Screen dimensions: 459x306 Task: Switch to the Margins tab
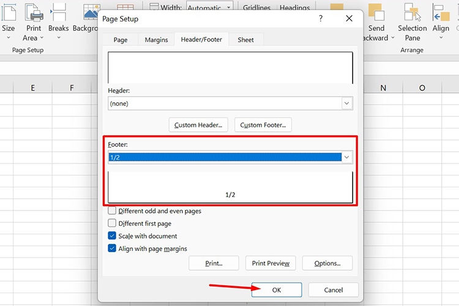click(156, 40)
